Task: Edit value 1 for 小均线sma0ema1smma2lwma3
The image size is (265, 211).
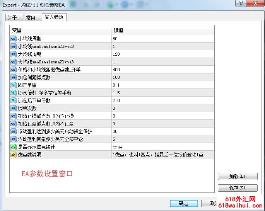Action: (x=163, y=46)
